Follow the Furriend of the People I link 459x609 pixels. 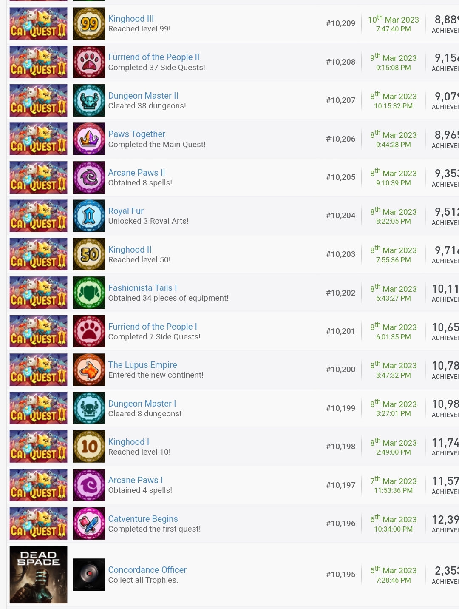point(153,327)
